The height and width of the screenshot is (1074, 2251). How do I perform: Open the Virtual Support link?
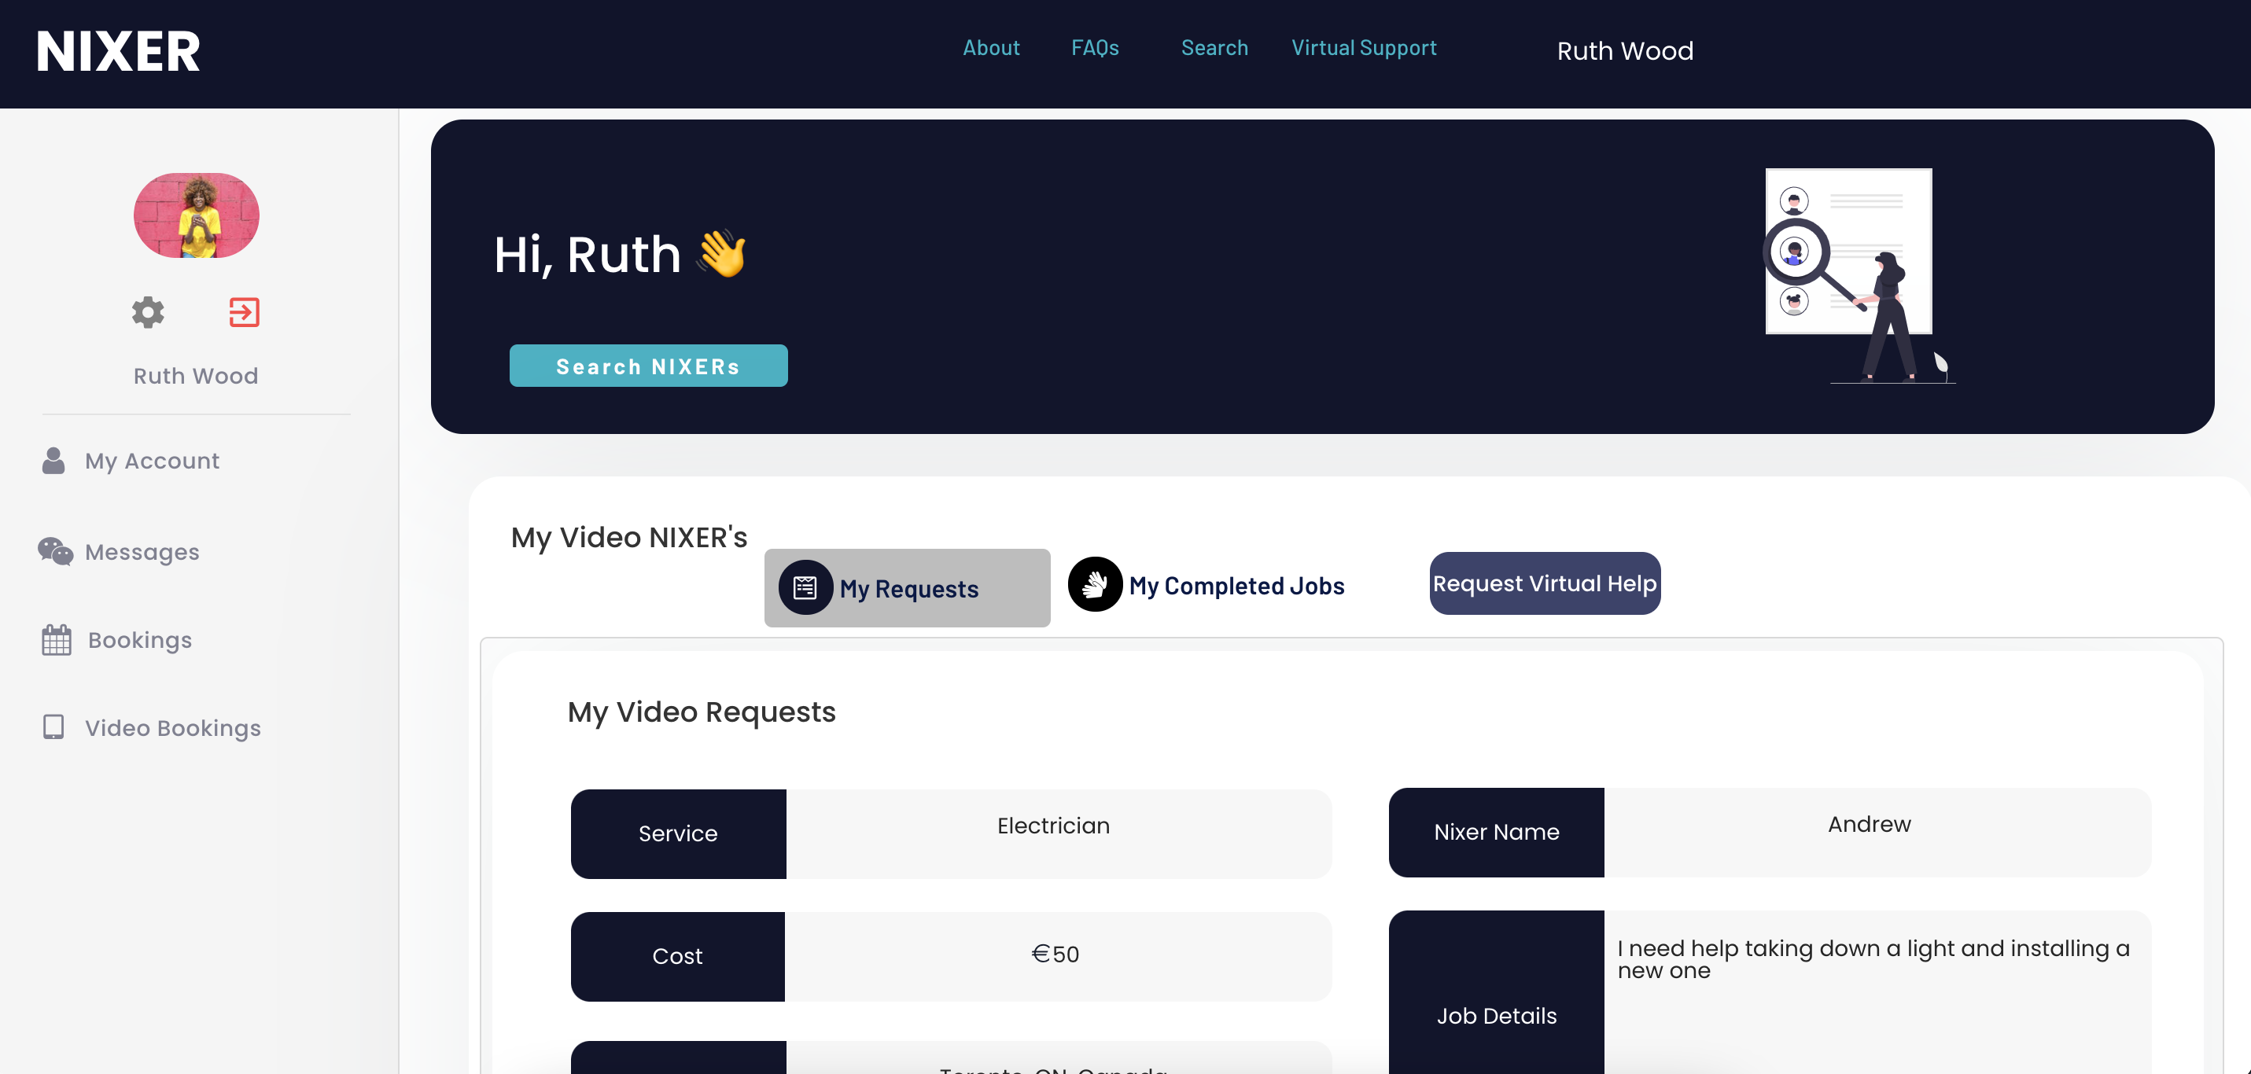(1363, 48)
